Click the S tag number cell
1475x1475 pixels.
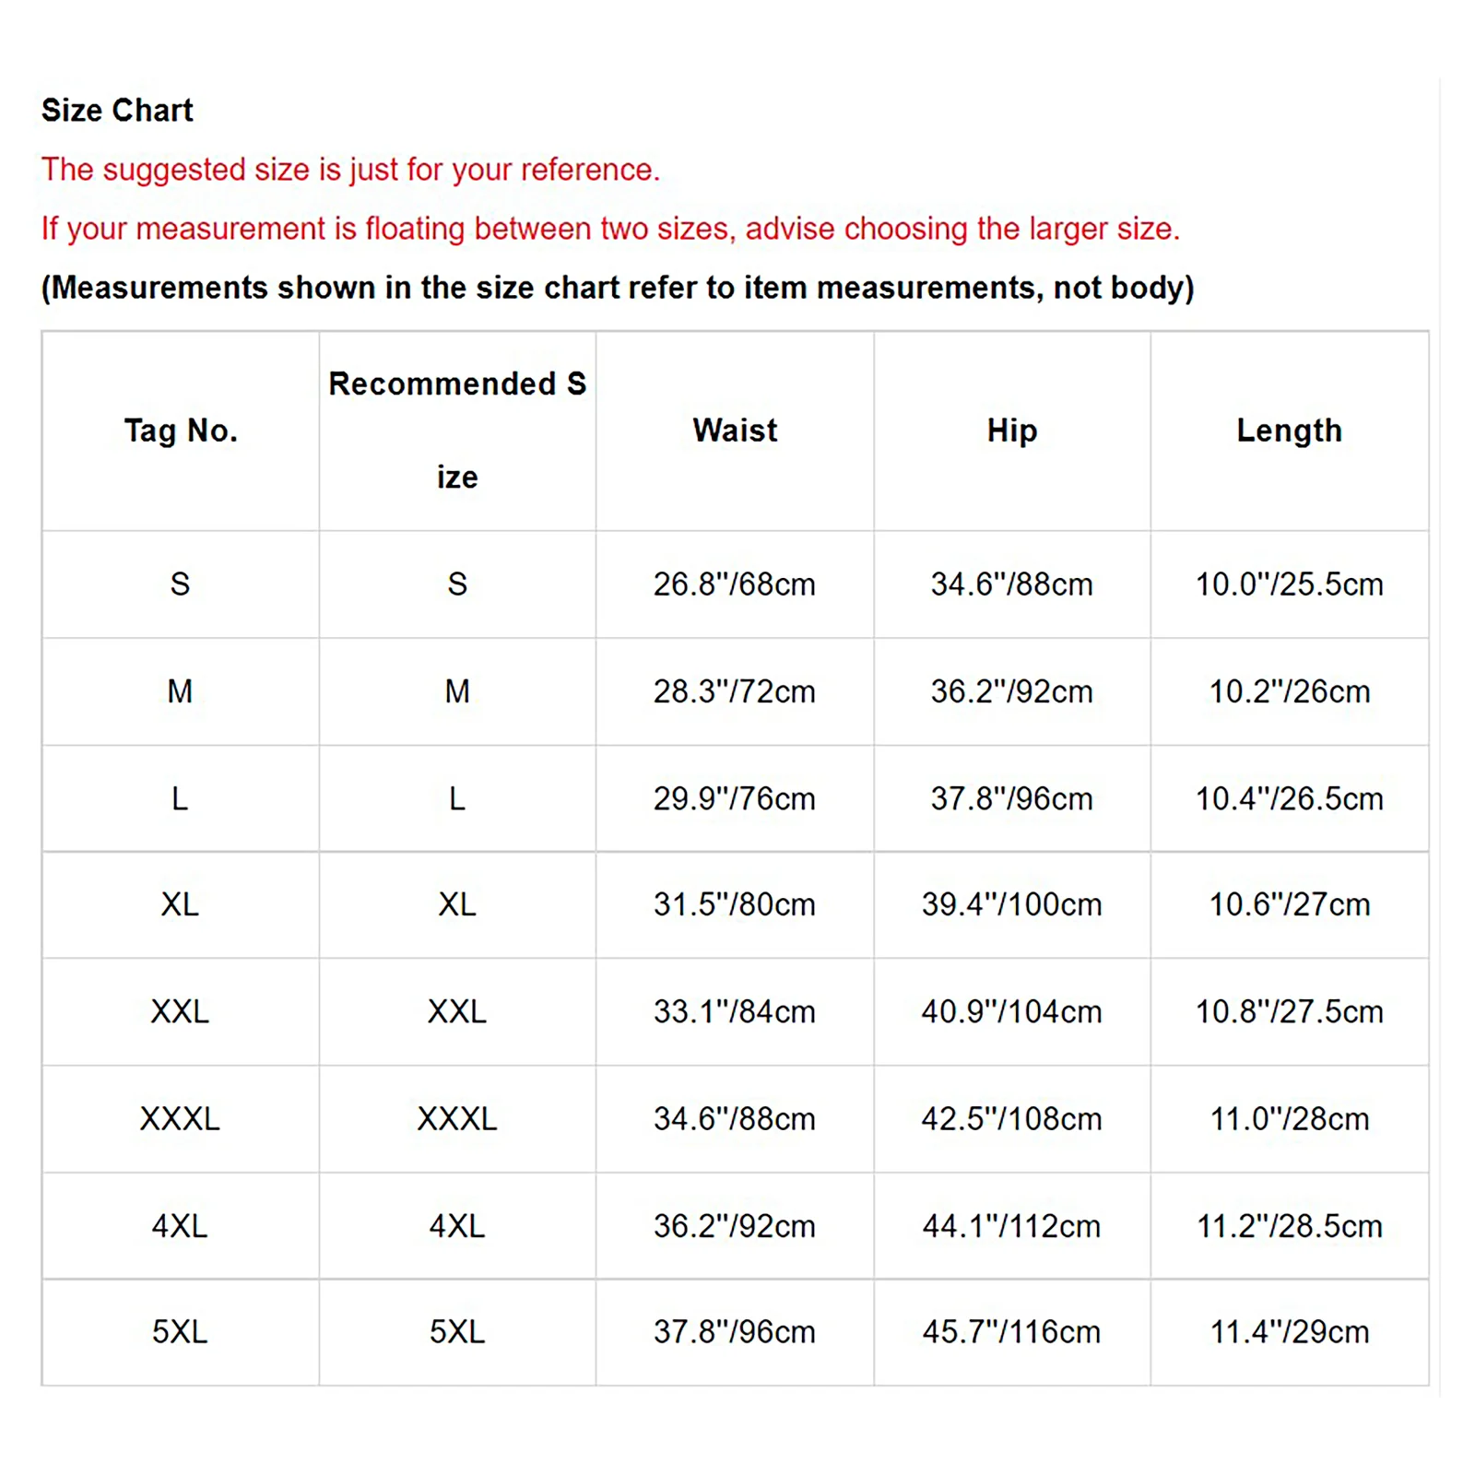(181, 584)
